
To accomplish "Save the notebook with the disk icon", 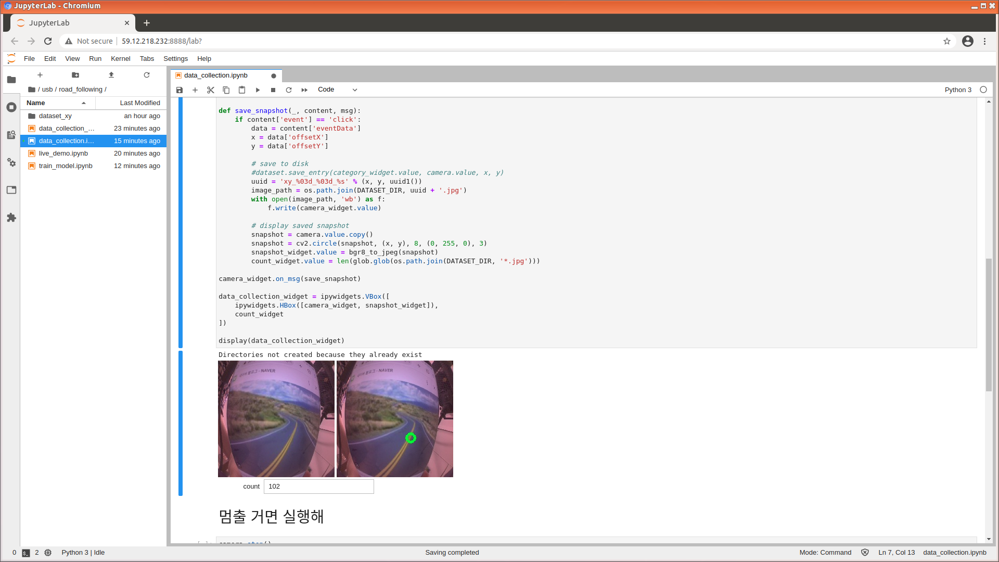I will [x=180, y=90].
